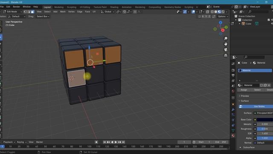Screen dimensions: 273x154
Task: Open the Physics properties tab
Action: click(233, 120)
